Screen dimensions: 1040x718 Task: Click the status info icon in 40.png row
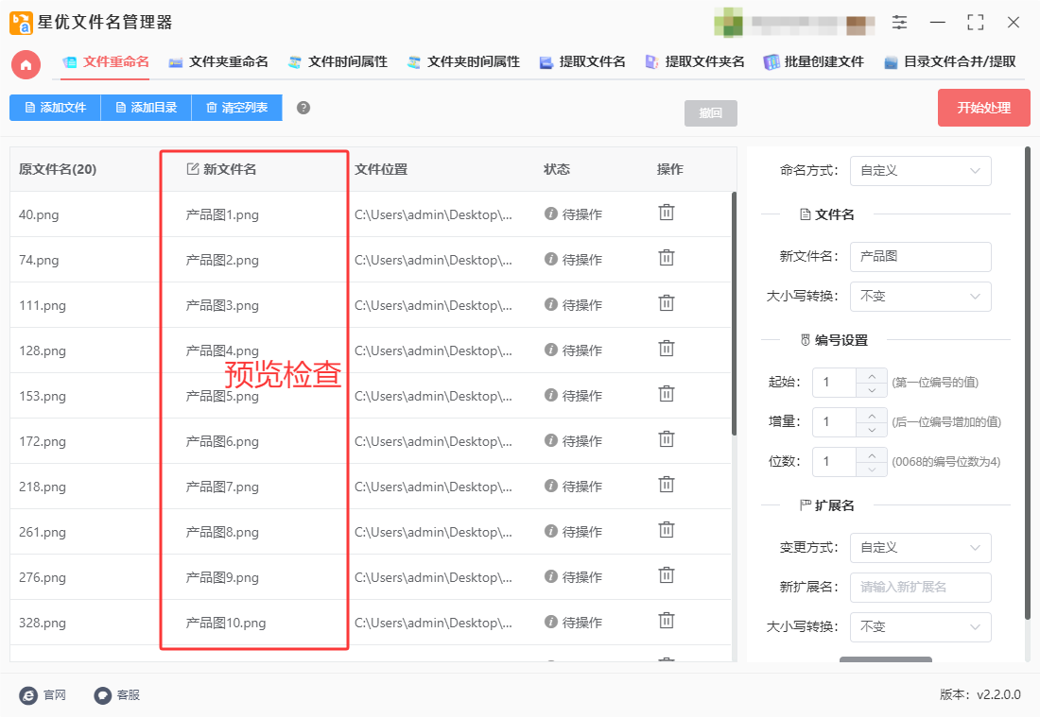point(550,214)
